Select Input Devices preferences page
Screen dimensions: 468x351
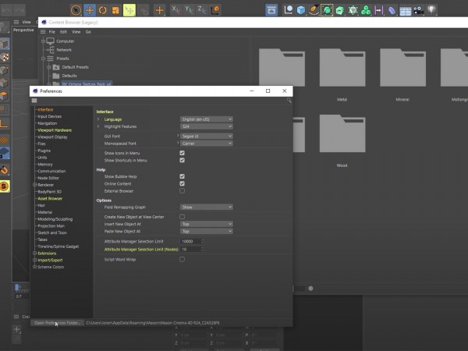[x=50, y=116]
